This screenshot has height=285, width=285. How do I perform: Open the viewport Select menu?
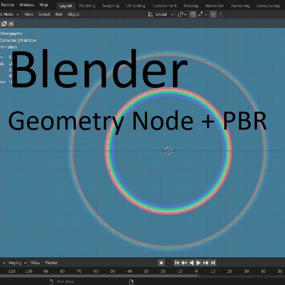click(x=44, y=14)
